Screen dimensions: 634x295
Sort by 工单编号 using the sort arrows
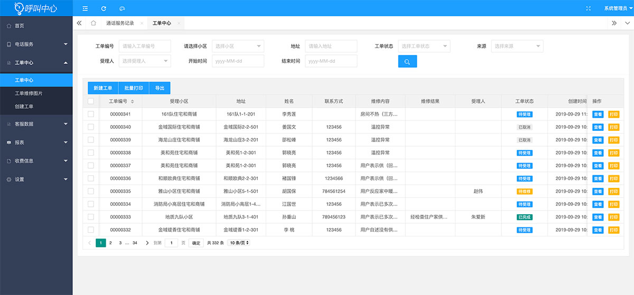(x=133, y=101)
